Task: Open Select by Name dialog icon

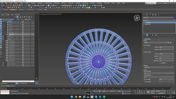Action: point(22,5)
